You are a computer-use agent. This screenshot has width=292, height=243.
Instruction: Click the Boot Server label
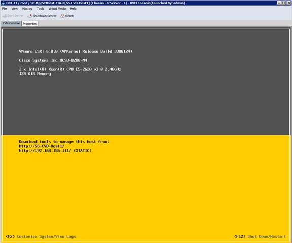click(x=15, y=16)
